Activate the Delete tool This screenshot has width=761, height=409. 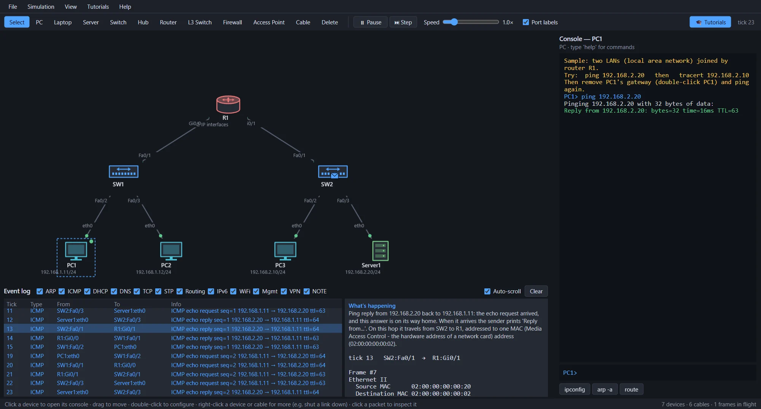[330, 22]
